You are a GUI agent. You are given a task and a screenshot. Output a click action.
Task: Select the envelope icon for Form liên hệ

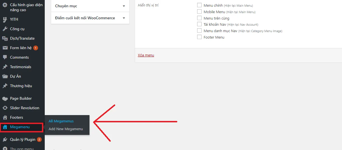[5, 48]
